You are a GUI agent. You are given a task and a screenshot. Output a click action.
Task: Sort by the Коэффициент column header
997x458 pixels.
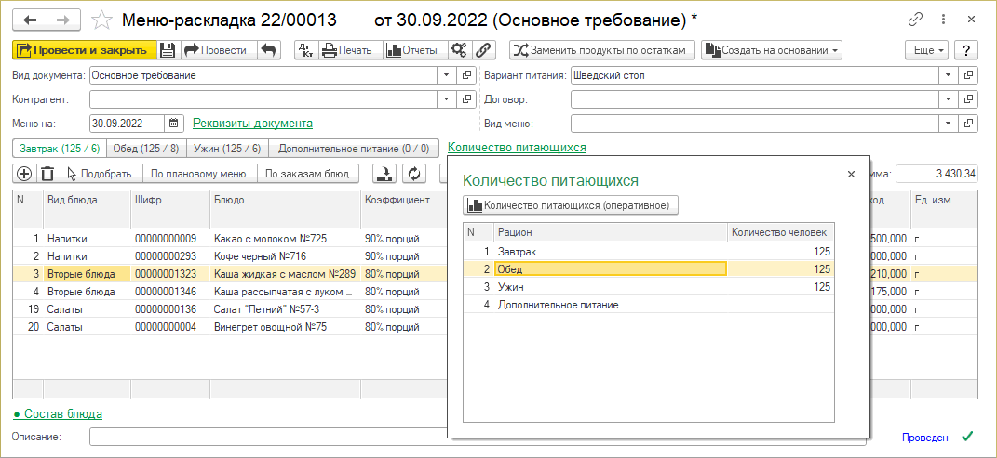point(404,208)
